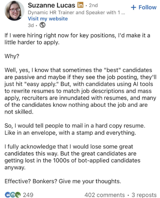This screenshot has width=160, height=198.
Task: Follow Suzanne Lucas
Action: pos(144,7)
